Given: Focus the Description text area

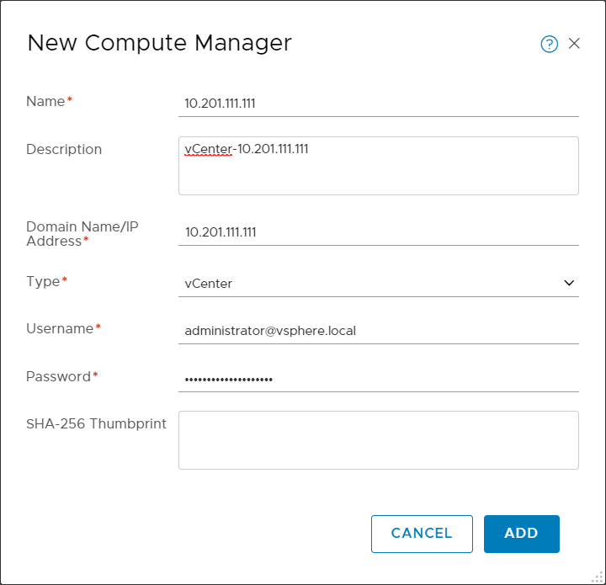Looking at the screenshot, I should pos(378,166).
